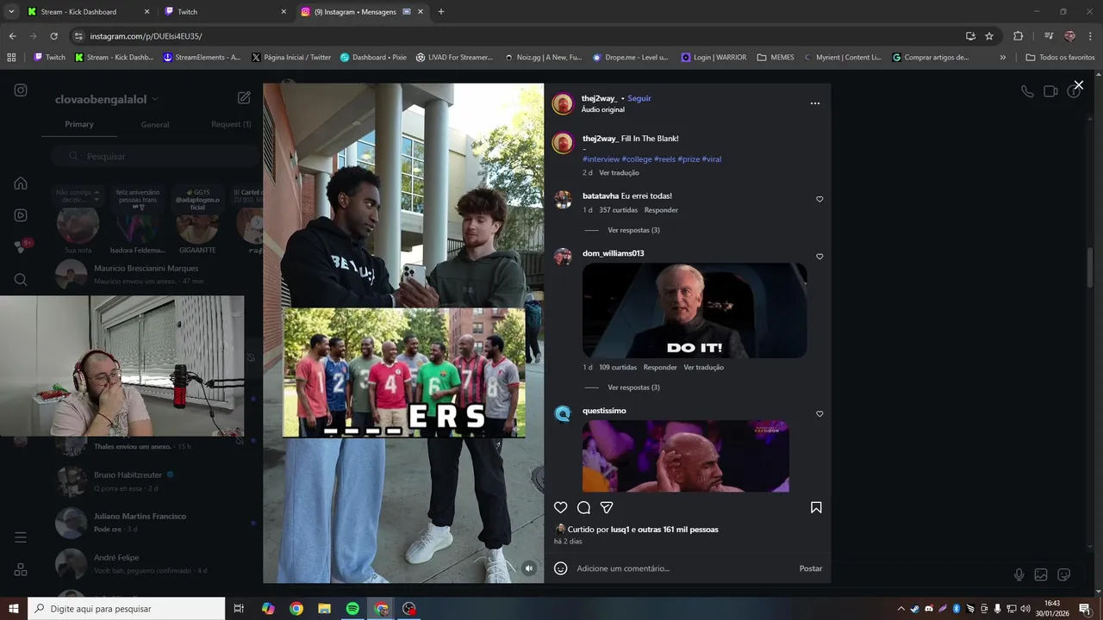Select the Primary messages tab
Image resolution: width=1103 pixels, height=620 pixels.
[x=79, y=124]
